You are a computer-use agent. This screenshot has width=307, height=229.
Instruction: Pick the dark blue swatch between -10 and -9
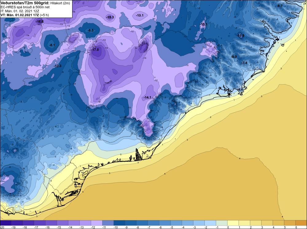[x=119, y=223]
